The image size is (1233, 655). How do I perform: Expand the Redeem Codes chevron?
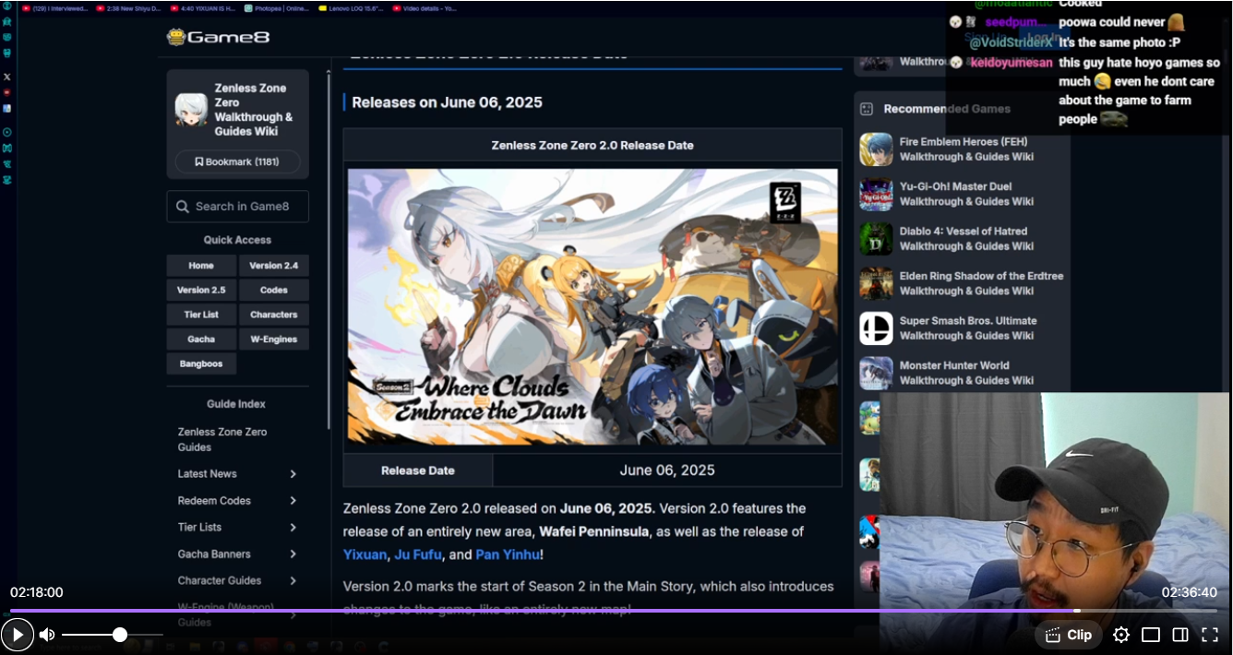(293, 501)
